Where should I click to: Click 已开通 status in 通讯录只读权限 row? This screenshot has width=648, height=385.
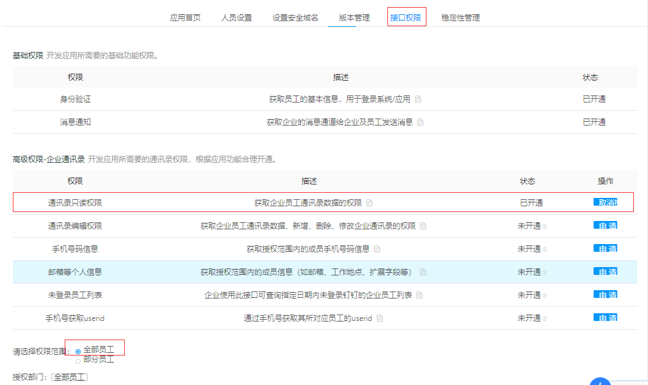point(531,202)
